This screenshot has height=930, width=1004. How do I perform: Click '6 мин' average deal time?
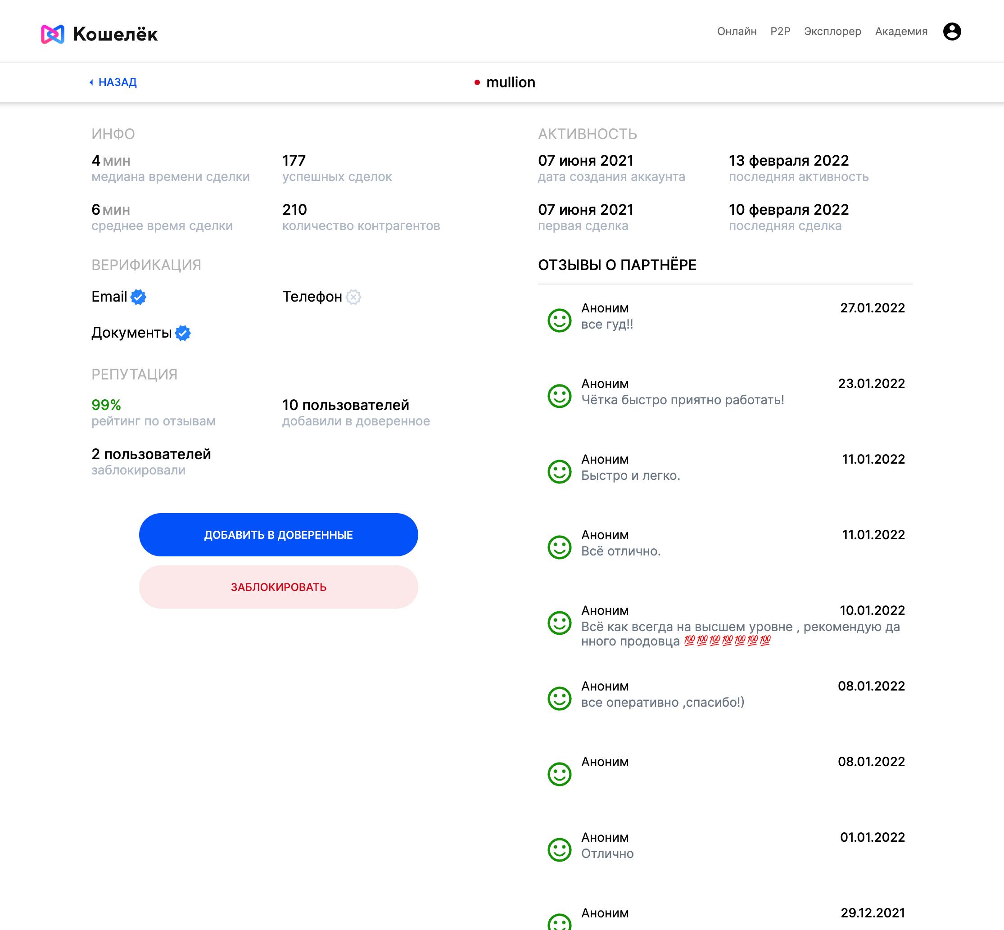(111, 209)
